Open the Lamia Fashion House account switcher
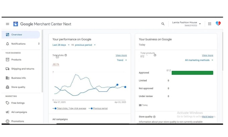 point(186,24)
